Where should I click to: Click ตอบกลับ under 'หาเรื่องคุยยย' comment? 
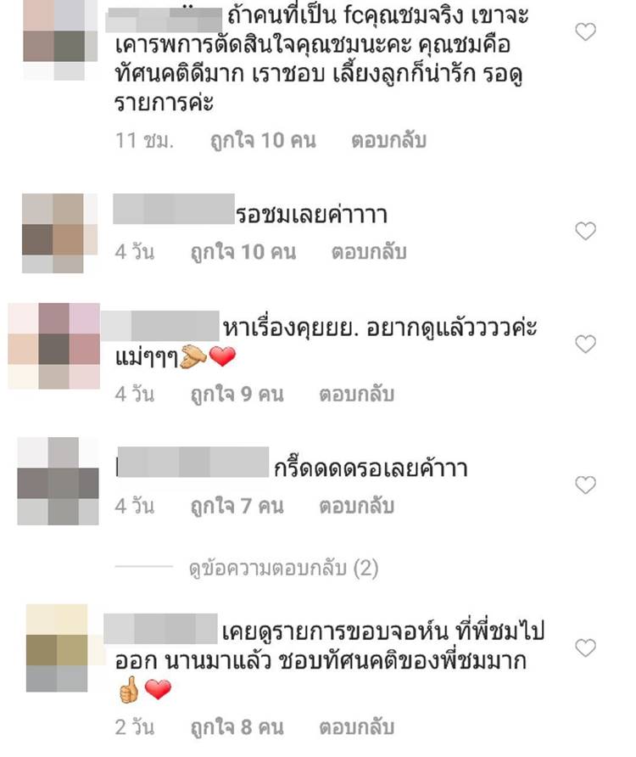coord(357,394)
